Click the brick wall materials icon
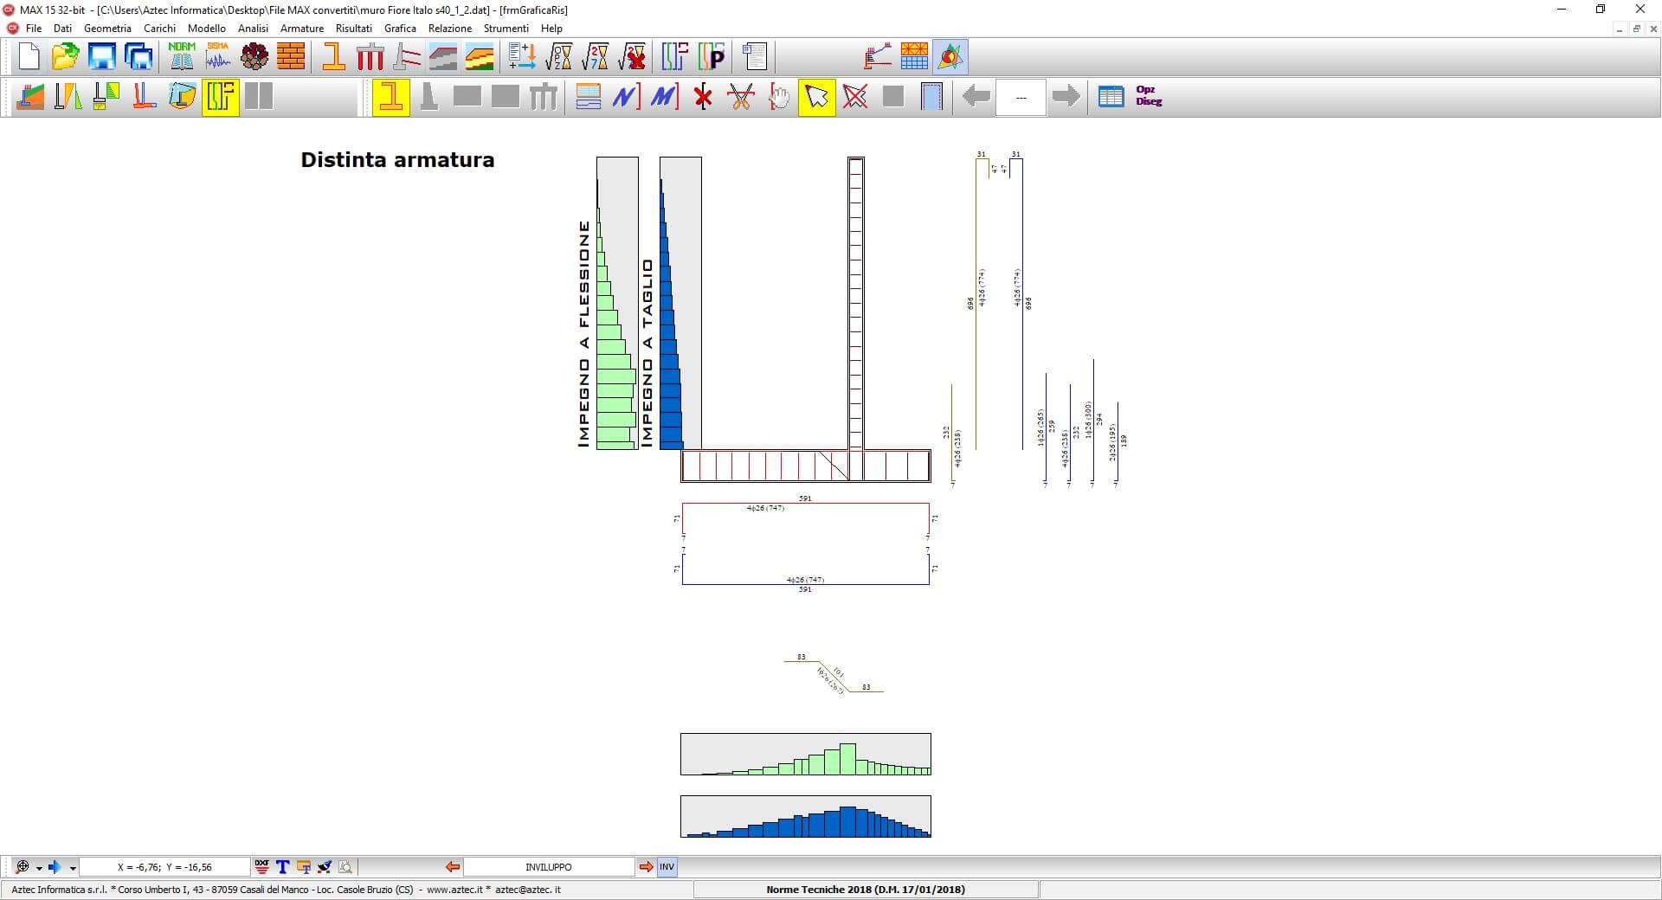 point(291,57)
